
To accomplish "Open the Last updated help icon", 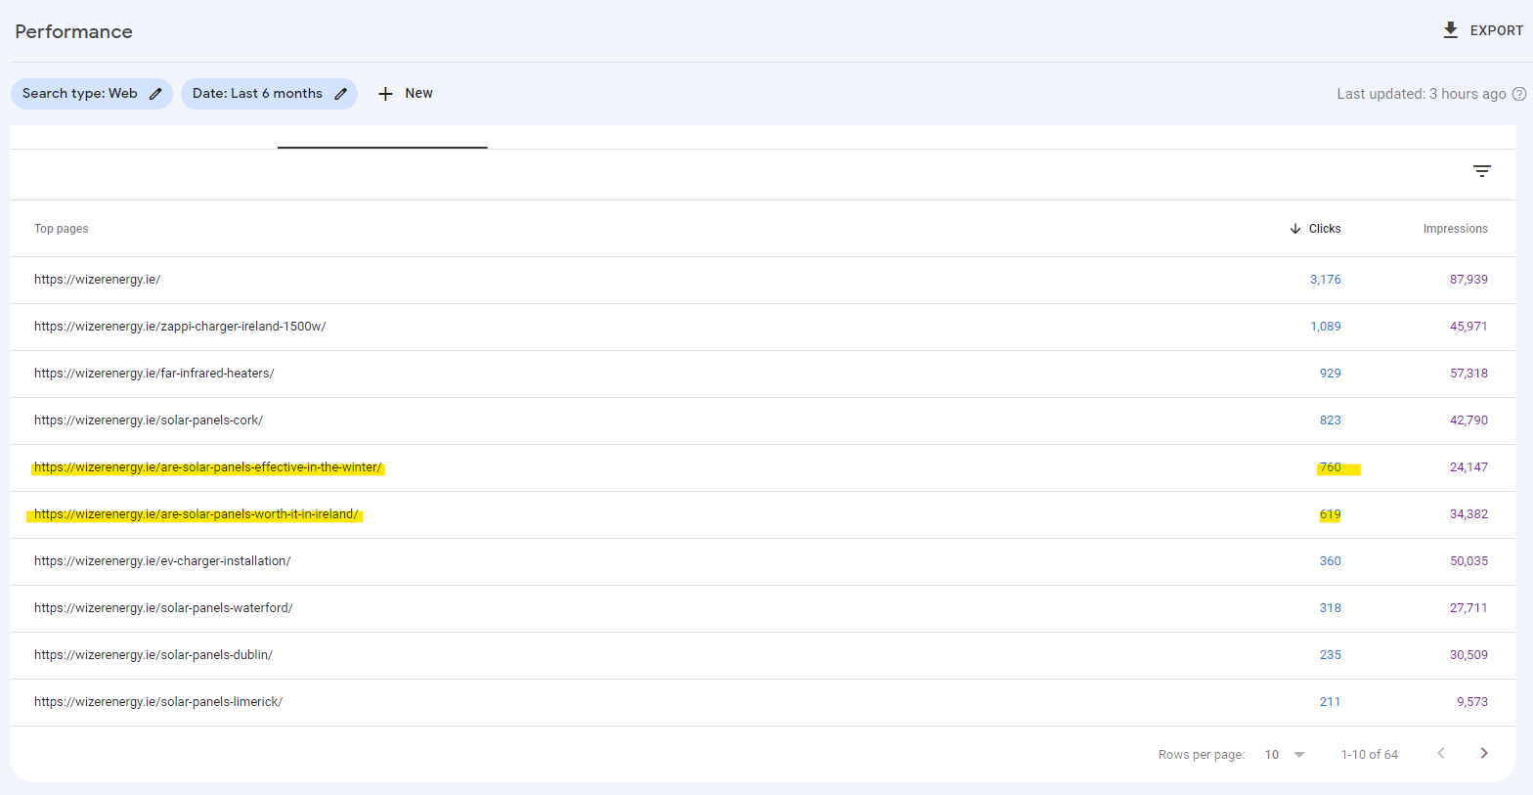I will 1519,94.
